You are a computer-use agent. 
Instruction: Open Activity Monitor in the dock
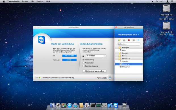[99, 105]
